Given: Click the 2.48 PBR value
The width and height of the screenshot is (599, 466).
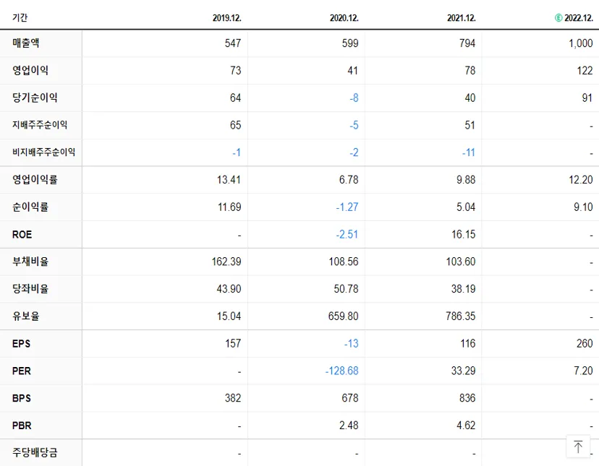Looking at the screenshot, I should pyautogui.click(x=349, y=426).
